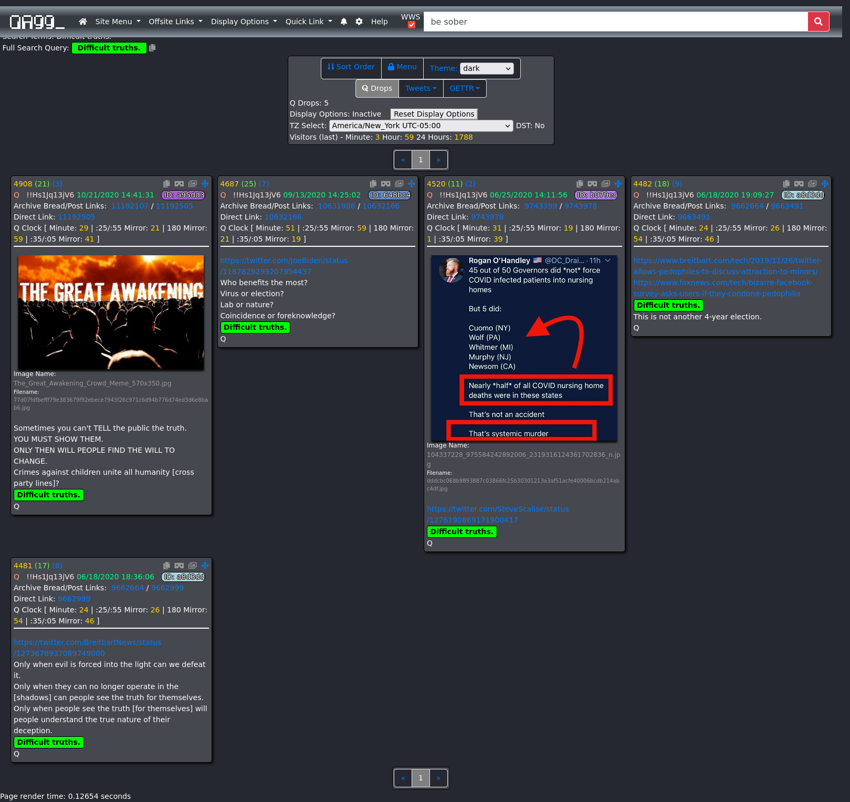The width and height of the screenshot is (850, 802).
Task: Open the notifications bell icon
Action: (344, 22)
